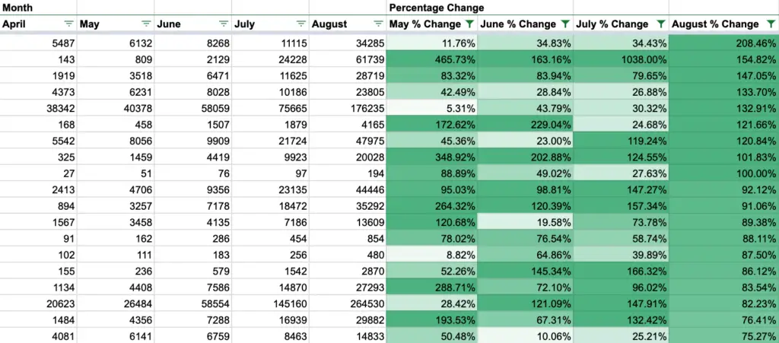Select the 208.46% August change cell
Viewport: 779px width, 343px height.
coord(724,43)
